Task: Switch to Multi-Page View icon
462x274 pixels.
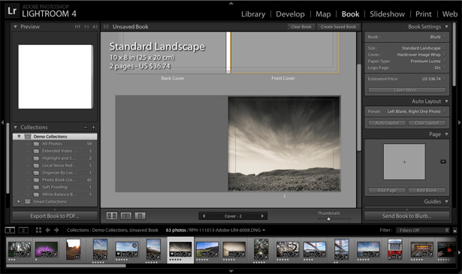Action: [x=112, y=216]
